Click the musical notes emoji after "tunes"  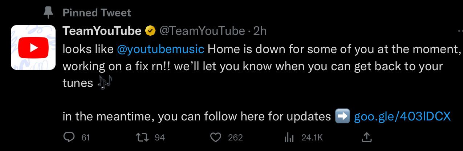[x=105, y=83]
